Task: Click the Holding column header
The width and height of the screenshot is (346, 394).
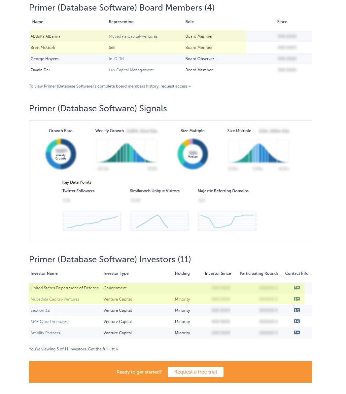Action: click(x=183, y=273)
